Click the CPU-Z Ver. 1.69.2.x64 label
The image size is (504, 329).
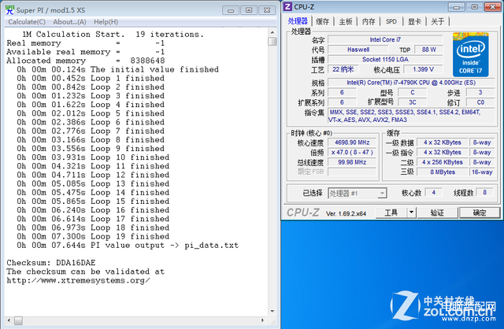pos(346,213)
